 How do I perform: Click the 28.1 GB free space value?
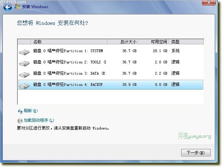click(x=160, y=51)
